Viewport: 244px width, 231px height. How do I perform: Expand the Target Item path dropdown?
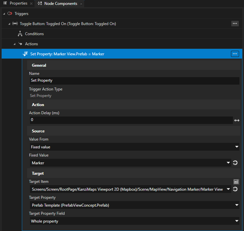(x=228, y=189)
